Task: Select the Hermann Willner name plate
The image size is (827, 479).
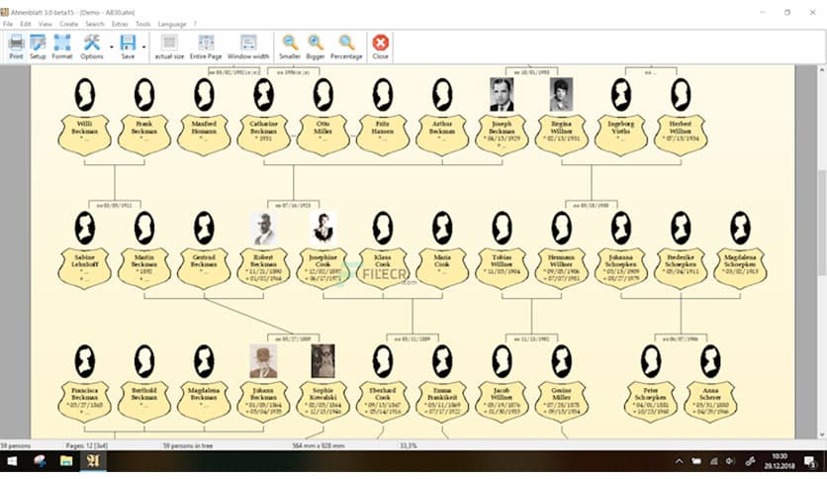Action: [561, 268]
